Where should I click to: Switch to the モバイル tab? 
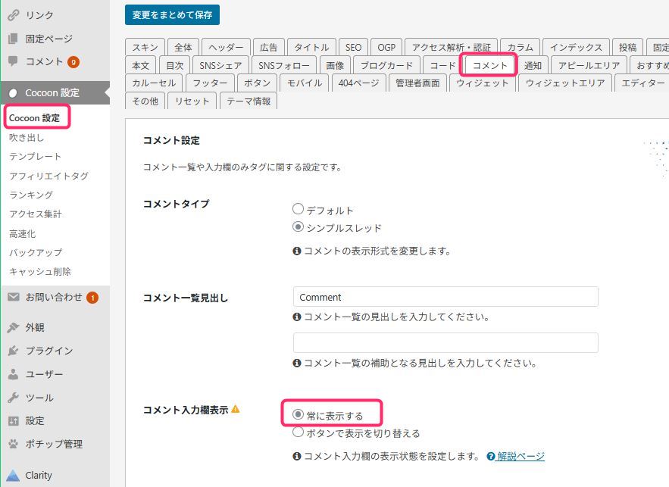(305, 83)
